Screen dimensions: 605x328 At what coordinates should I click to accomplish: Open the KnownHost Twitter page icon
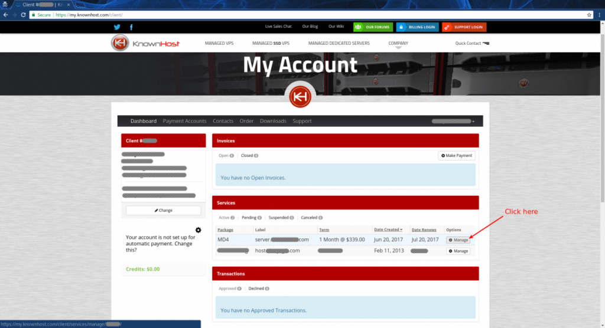click(x=117, y=27)
